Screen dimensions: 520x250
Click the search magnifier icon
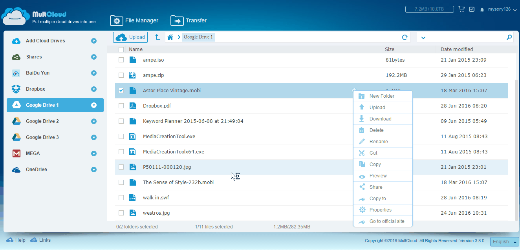click(x=509, y=37)
